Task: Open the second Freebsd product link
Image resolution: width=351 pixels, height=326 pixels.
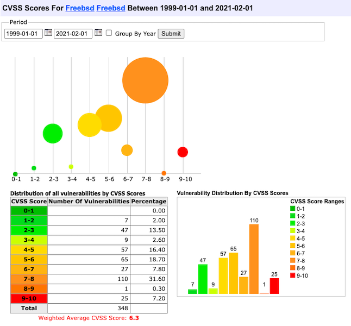Action: [x=110, y=9]
